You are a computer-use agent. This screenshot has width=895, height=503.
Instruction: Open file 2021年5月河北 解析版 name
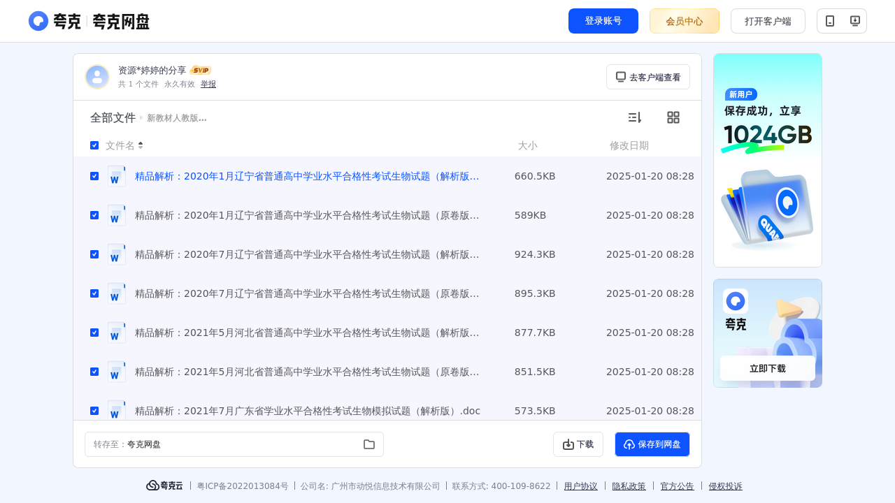(x=307, y=333)
